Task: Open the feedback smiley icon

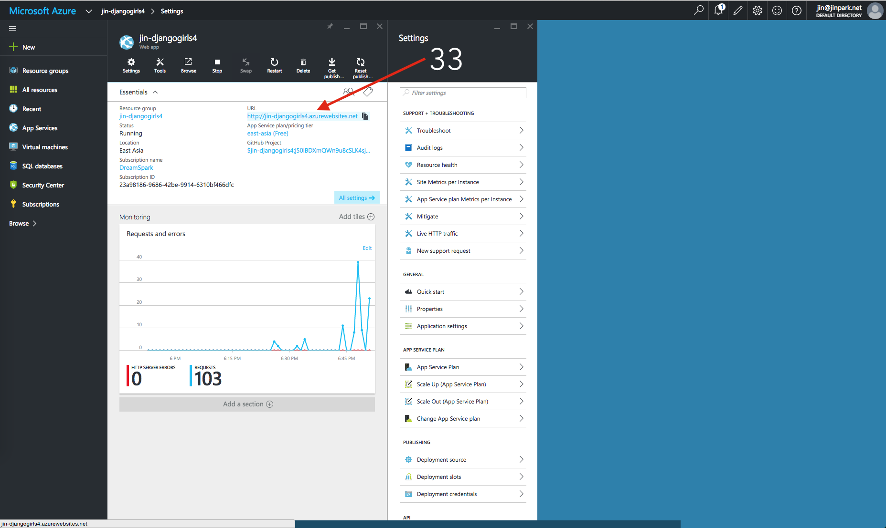Action: [x=777, y=10]
